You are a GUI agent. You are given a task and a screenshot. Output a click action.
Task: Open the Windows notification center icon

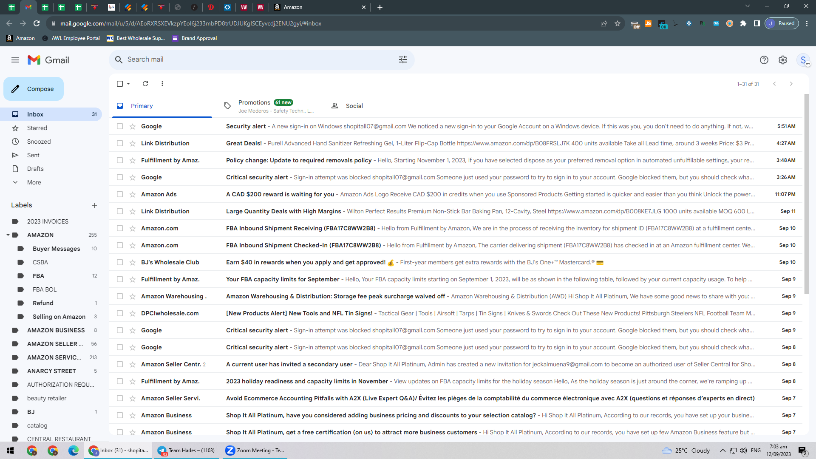tap(803, 450)
